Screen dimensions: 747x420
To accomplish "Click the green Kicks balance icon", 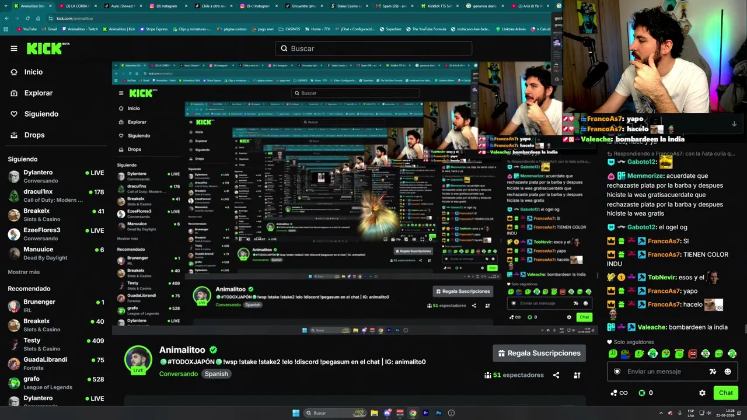I will 642,393.
